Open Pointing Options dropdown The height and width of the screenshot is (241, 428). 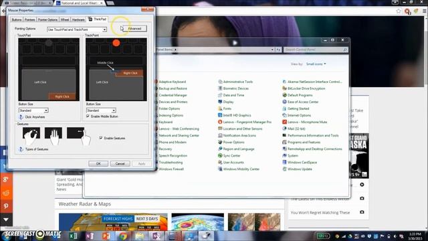click(77, 29)
